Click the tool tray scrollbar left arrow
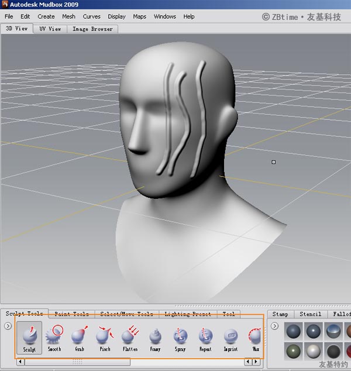 [x=20, y=362]
